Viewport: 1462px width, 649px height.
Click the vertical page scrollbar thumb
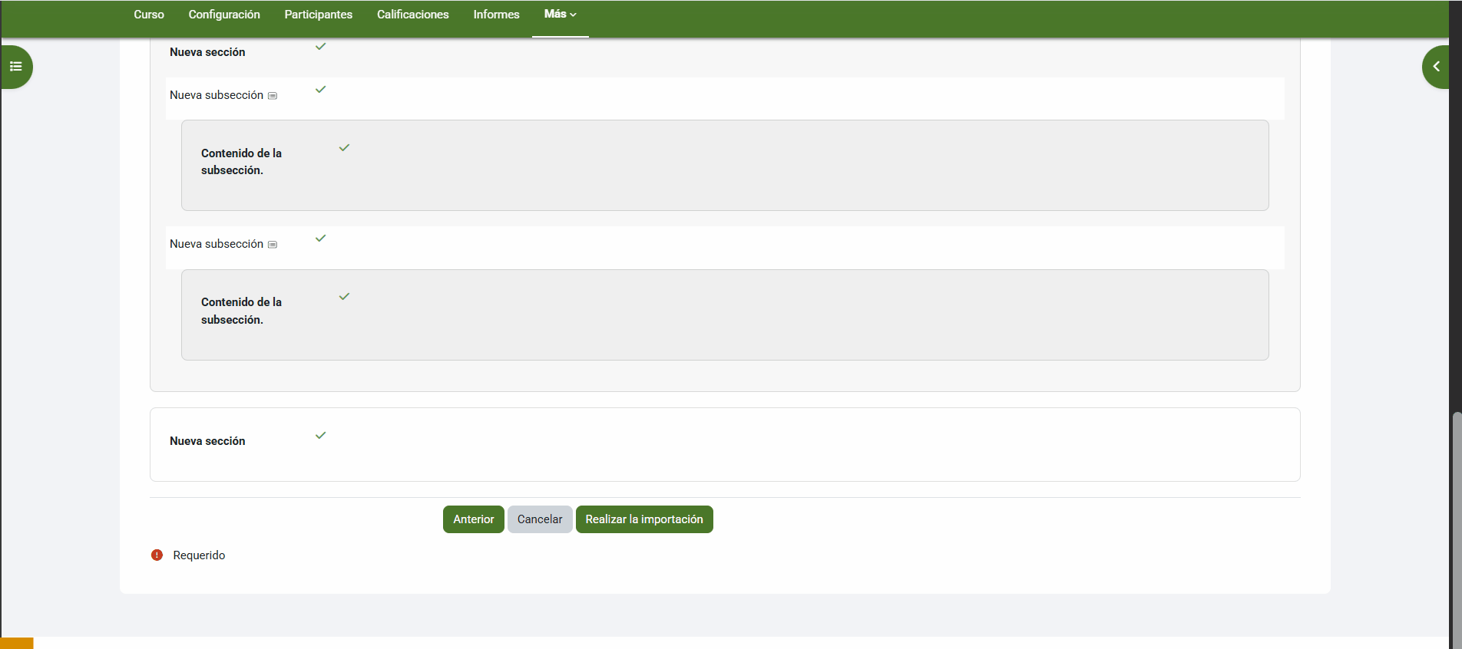click(x=1456, y=529)
